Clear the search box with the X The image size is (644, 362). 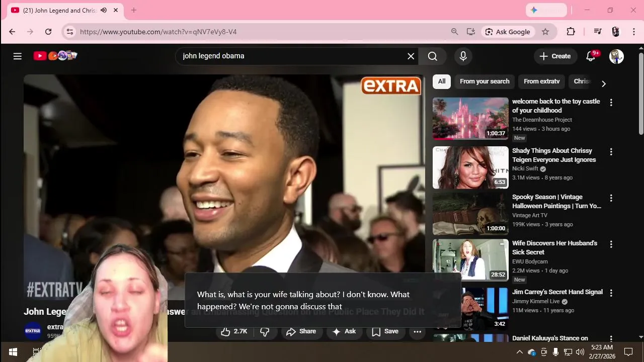[411, 56]
